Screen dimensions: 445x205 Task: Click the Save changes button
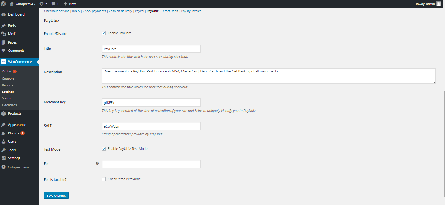(56, 195)
